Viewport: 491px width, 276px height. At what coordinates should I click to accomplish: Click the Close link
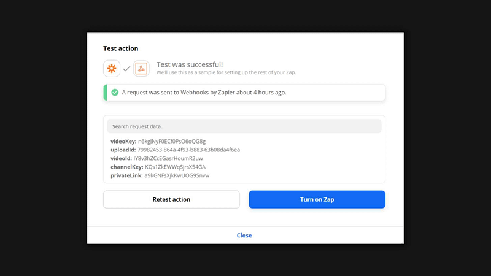pos(244,236)
